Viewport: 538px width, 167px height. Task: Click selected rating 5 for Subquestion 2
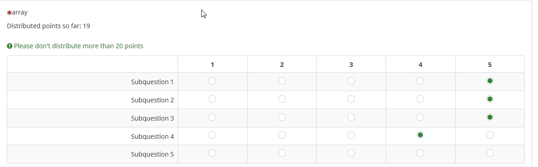point(490,99)
